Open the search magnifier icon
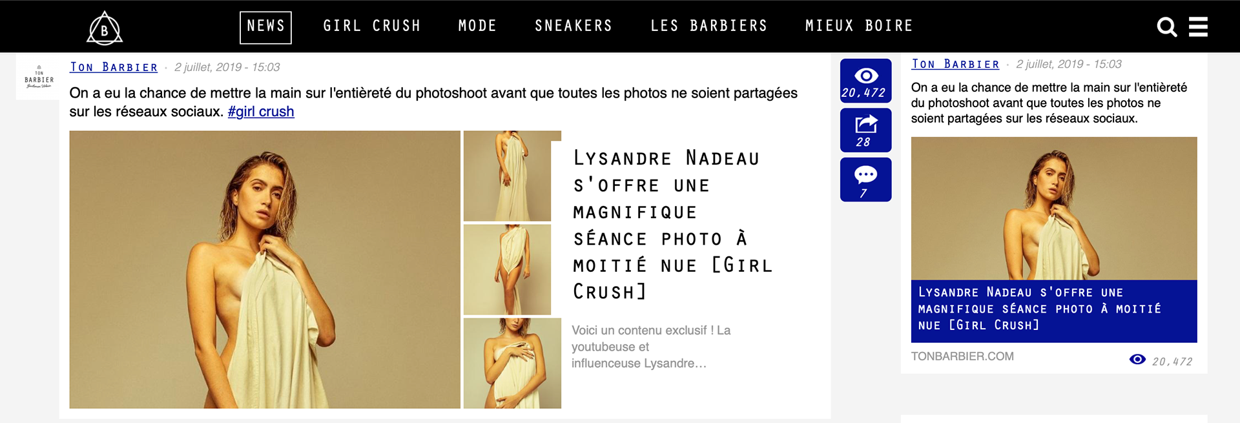 [x=1166, y=27]
